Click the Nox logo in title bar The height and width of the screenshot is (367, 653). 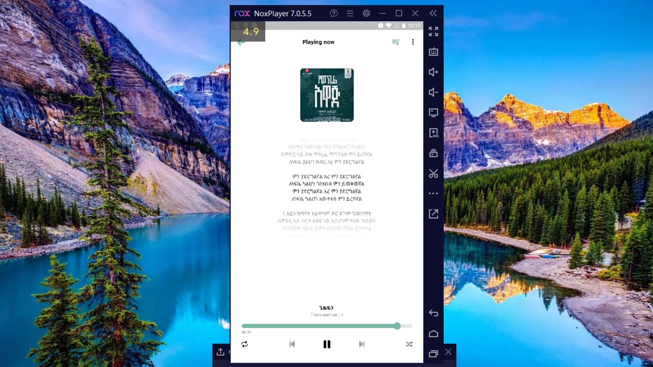[x=242, y=13]
